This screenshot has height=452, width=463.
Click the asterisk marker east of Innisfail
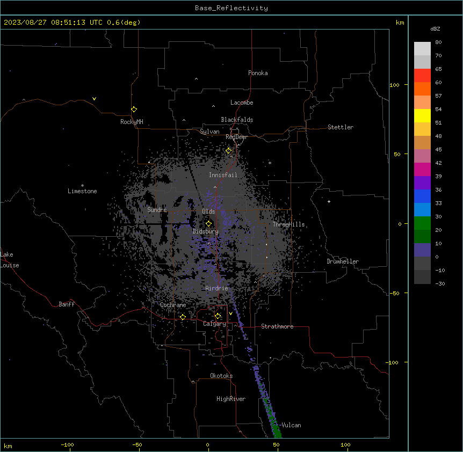(x=270, y=163)
